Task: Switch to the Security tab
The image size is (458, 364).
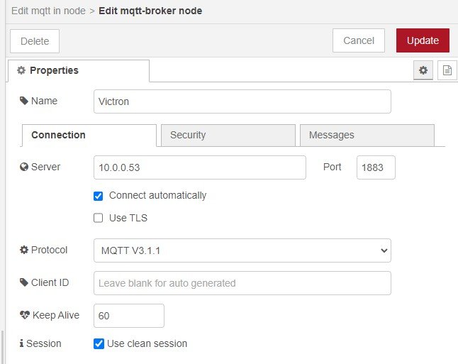Action: tap(228, 136)
